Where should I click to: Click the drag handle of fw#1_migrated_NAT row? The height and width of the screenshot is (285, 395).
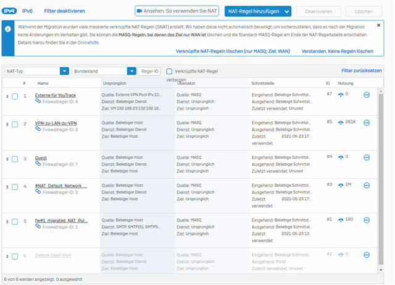tap(7, 222)
